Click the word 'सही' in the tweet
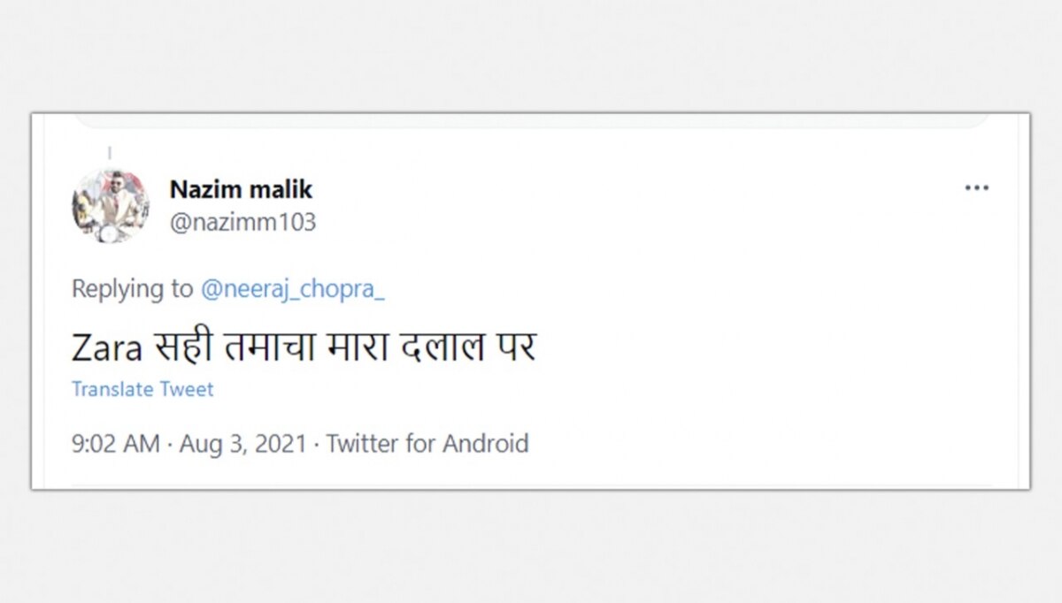Image resolution: width=1062 pixels, height=603 pixels. 183,346
